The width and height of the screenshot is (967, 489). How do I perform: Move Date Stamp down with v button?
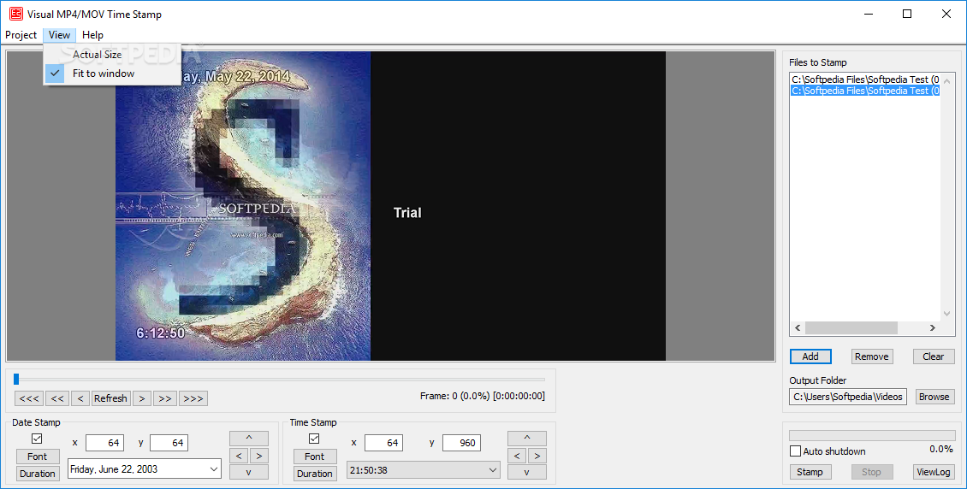coord(249,473)
